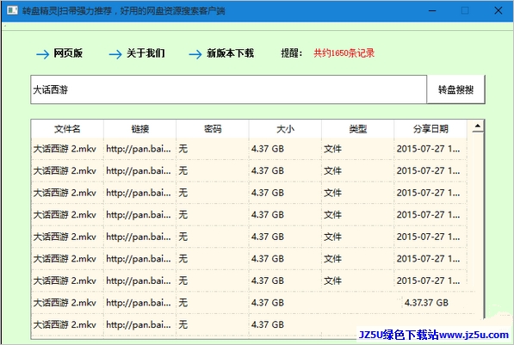Click the arrow icon beside 新版本下载
The image size is (514, 345).
pos(195,53)
